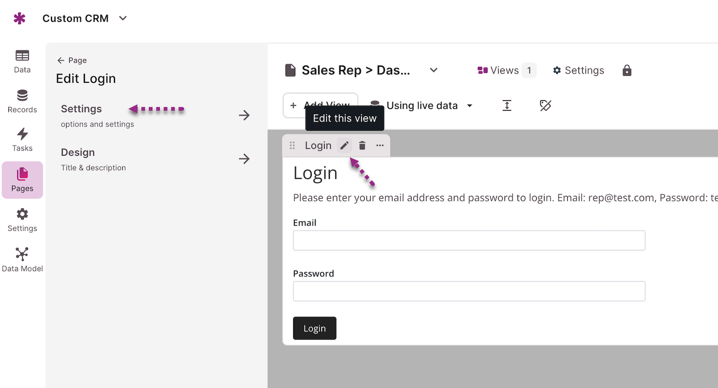The width and height of the screenshot is (718, 388).
Task: Click into the Email input field
Action: [x=469, y=240]
